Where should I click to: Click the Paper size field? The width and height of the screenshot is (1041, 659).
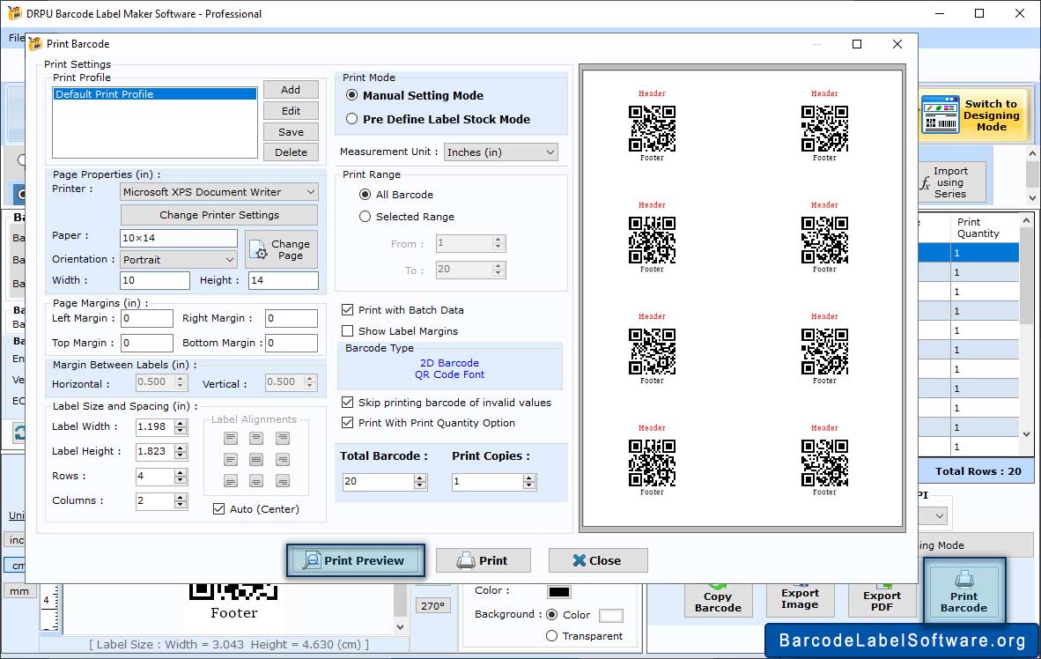pos(179,238)
